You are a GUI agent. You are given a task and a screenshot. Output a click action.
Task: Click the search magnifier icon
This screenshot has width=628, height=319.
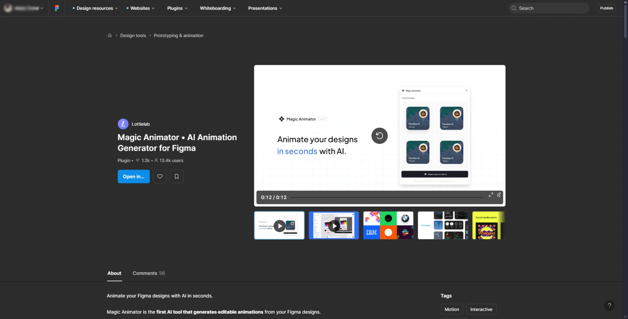point(514,8)
